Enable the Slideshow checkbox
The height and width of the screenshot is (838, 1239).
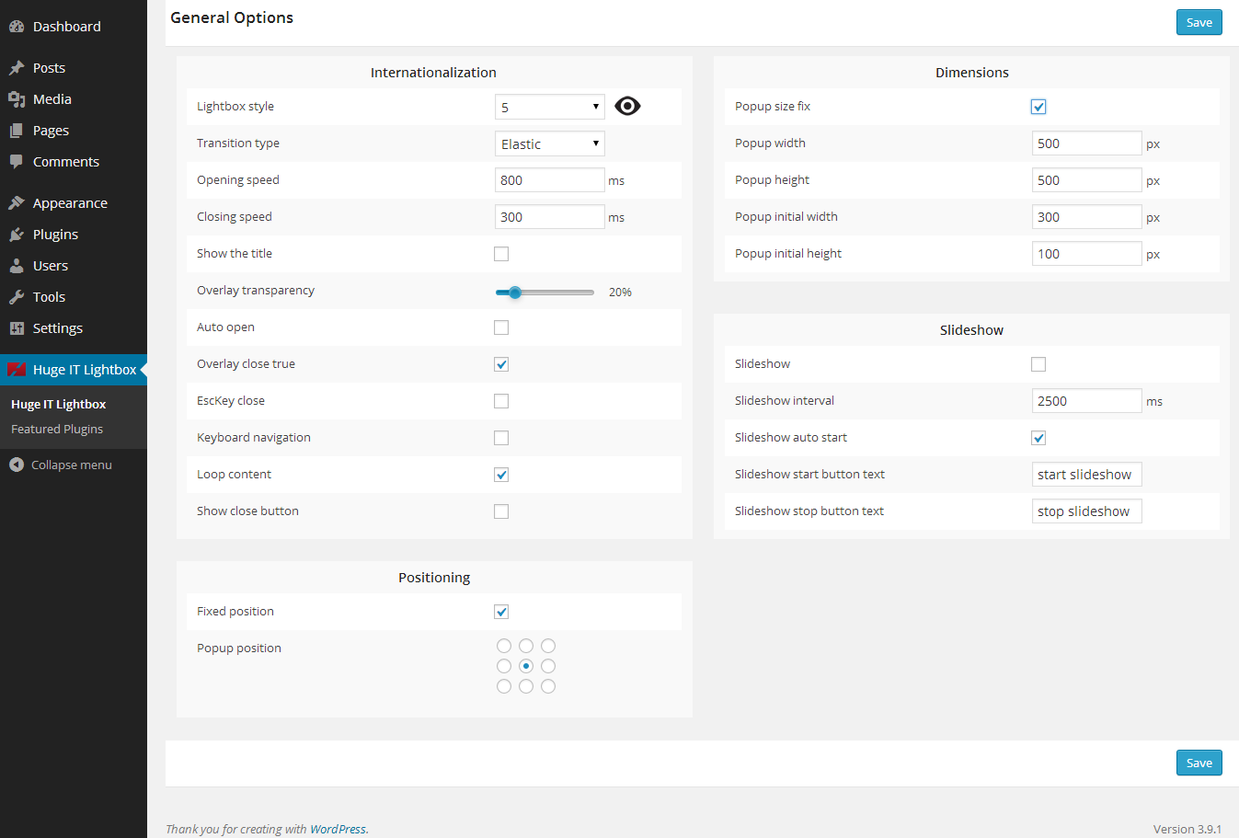click(x=1038, y=364)
